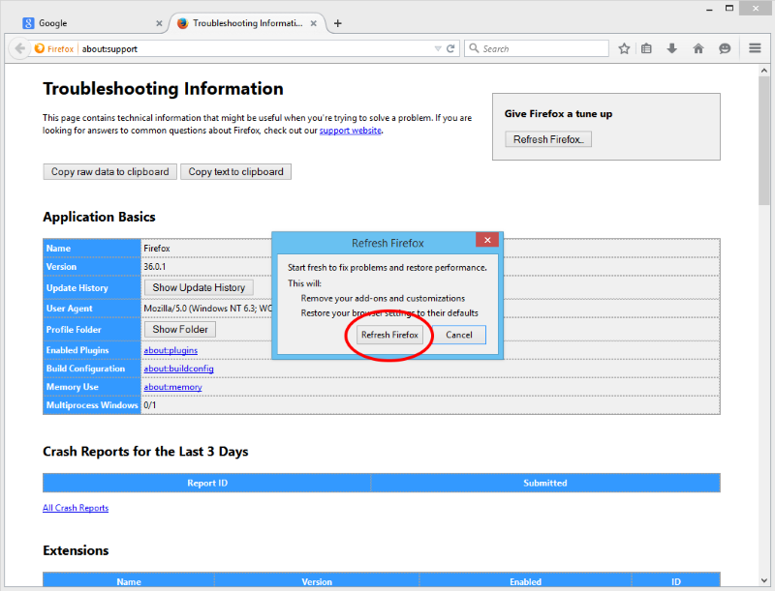775x591 pixels.
Task: Click Show Update History button
Action: (199, 287)
